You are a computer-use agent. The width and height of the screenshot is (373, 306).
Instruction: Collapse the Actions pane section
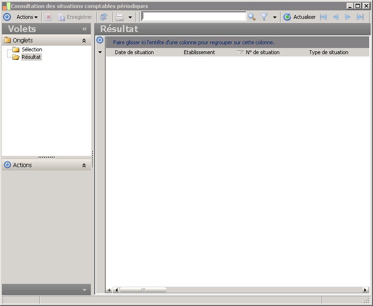click(84, 165)
